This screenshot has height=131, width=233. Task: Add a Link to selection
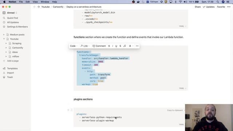(x=85, y=46)
